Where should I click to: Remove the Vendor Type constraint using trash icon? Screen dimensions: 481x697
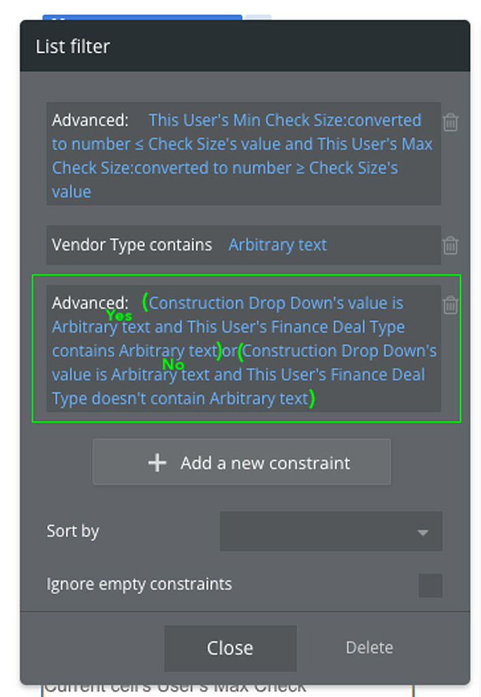(x=450, y=245)
